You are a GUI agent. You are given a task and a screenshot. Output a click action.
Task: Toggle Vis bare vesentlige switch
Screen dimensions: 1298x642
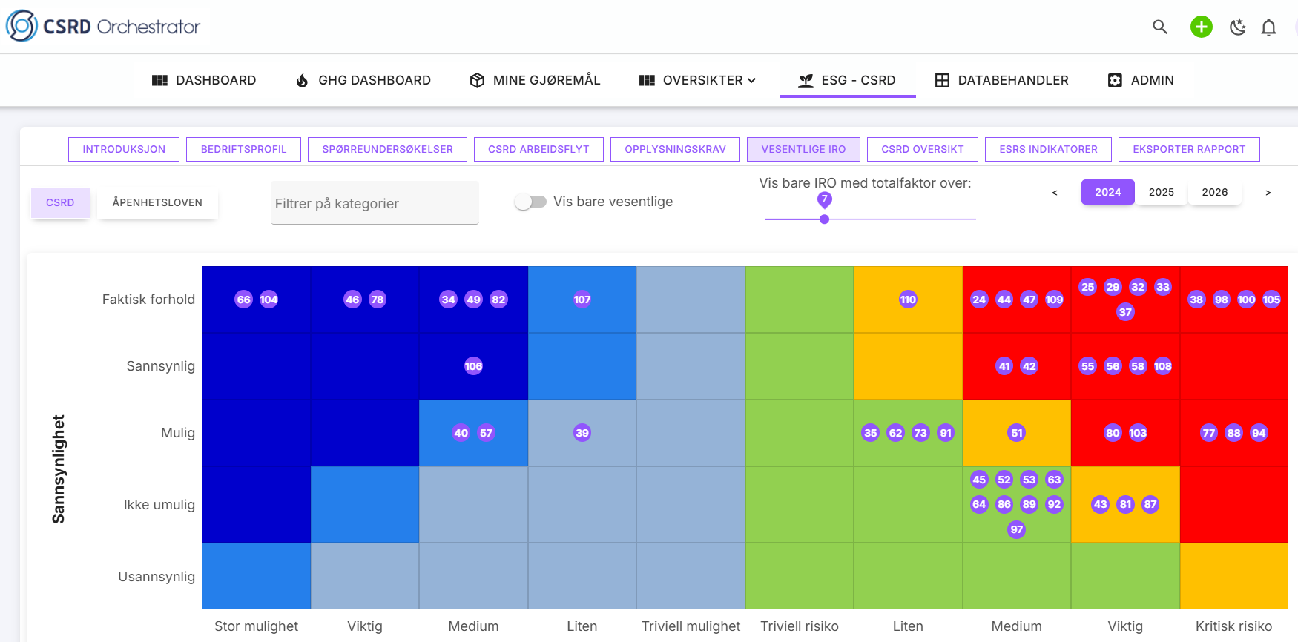[531, 202]
